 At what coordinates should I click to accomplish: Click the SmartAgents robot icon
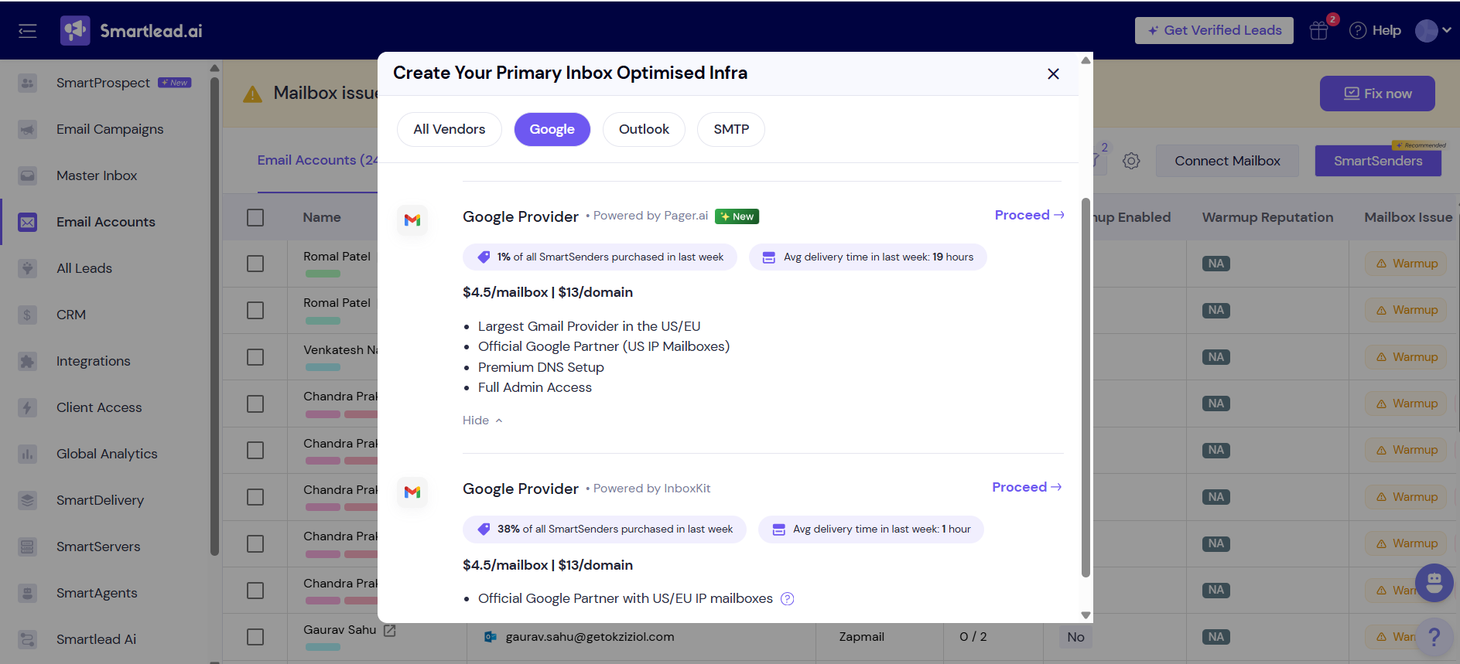[28, 593]
